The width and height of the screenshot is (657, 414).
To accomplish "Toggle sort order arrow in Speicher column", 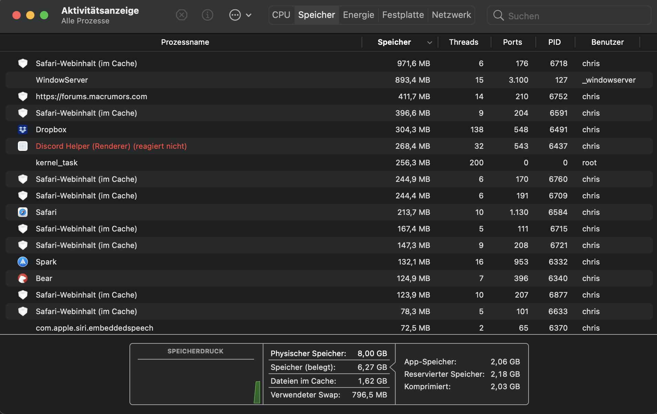I will tap(429, 42).
